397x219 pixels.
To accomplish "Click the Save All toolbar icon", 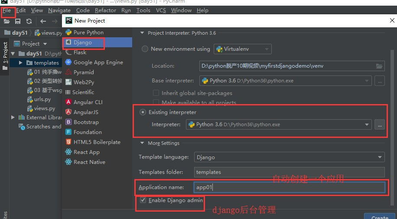I will pyautogui.click(x=18, y=21).
